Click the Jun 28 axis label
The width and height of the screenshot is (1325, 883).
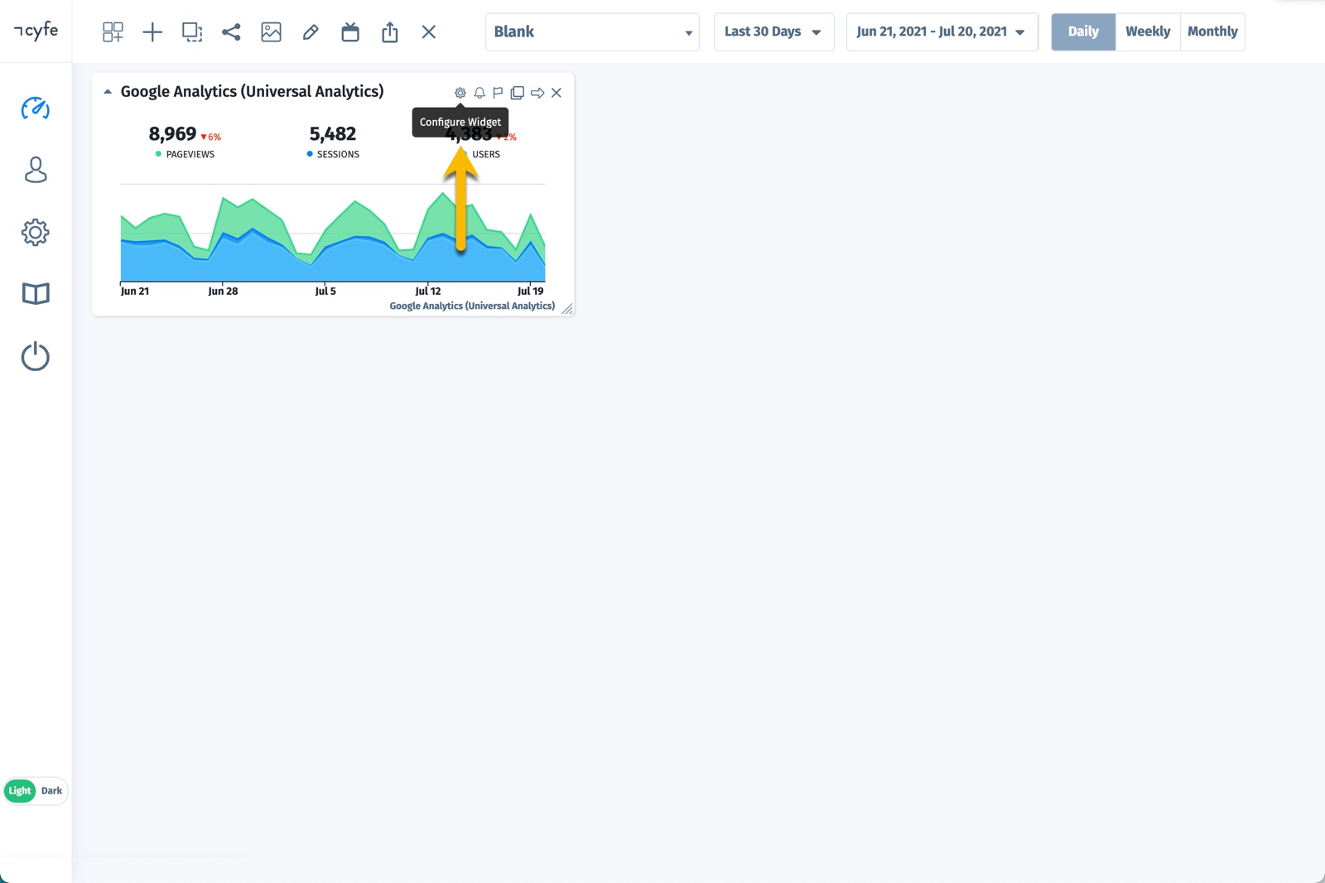[223, 292]
